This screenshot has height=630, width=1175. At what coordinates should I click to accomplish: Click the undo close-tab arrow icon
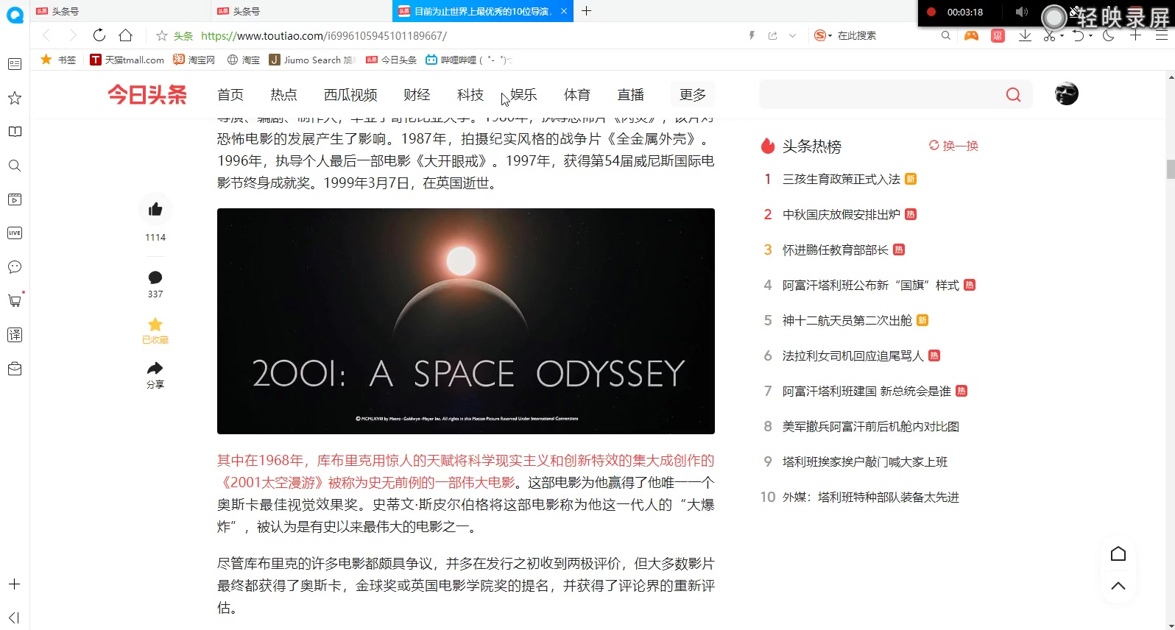(x=1078, y=35)
